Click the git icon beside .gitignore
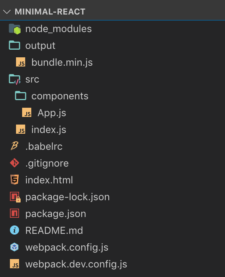This screenshot has height=277, width=225. [x=14, y=163]
